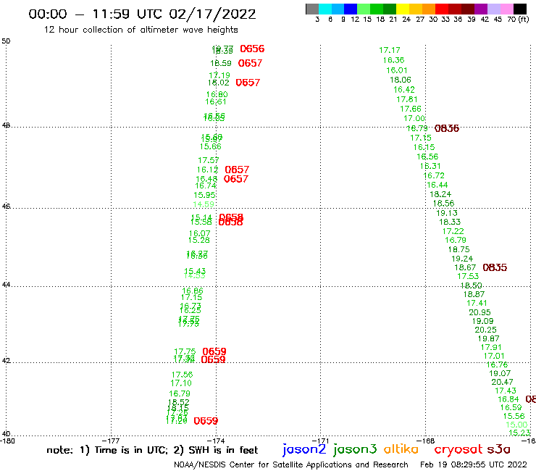The width and height of the screenshot is (536, 471).
Task: Click the "0659" time label beside 17.75
Action: (x=214, y=351)
